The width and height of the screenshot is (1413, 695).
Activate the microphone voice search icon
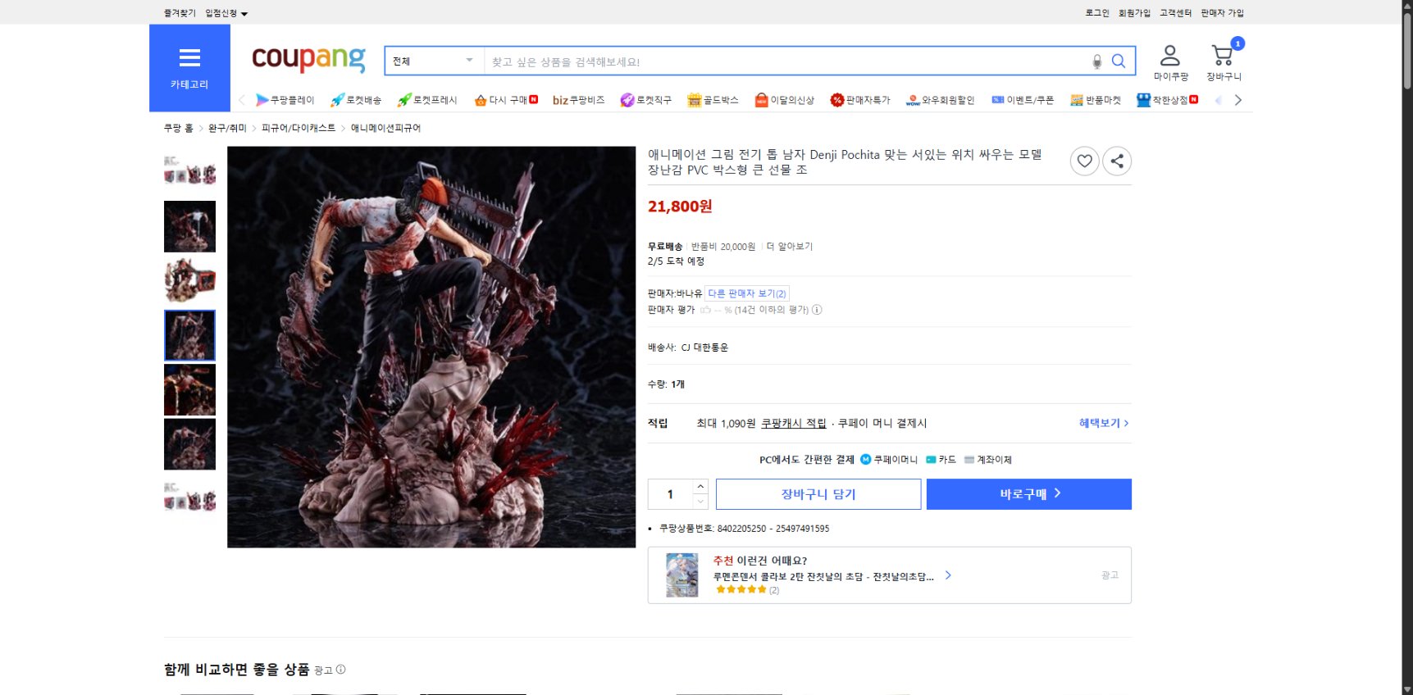tap(1096, 61)
